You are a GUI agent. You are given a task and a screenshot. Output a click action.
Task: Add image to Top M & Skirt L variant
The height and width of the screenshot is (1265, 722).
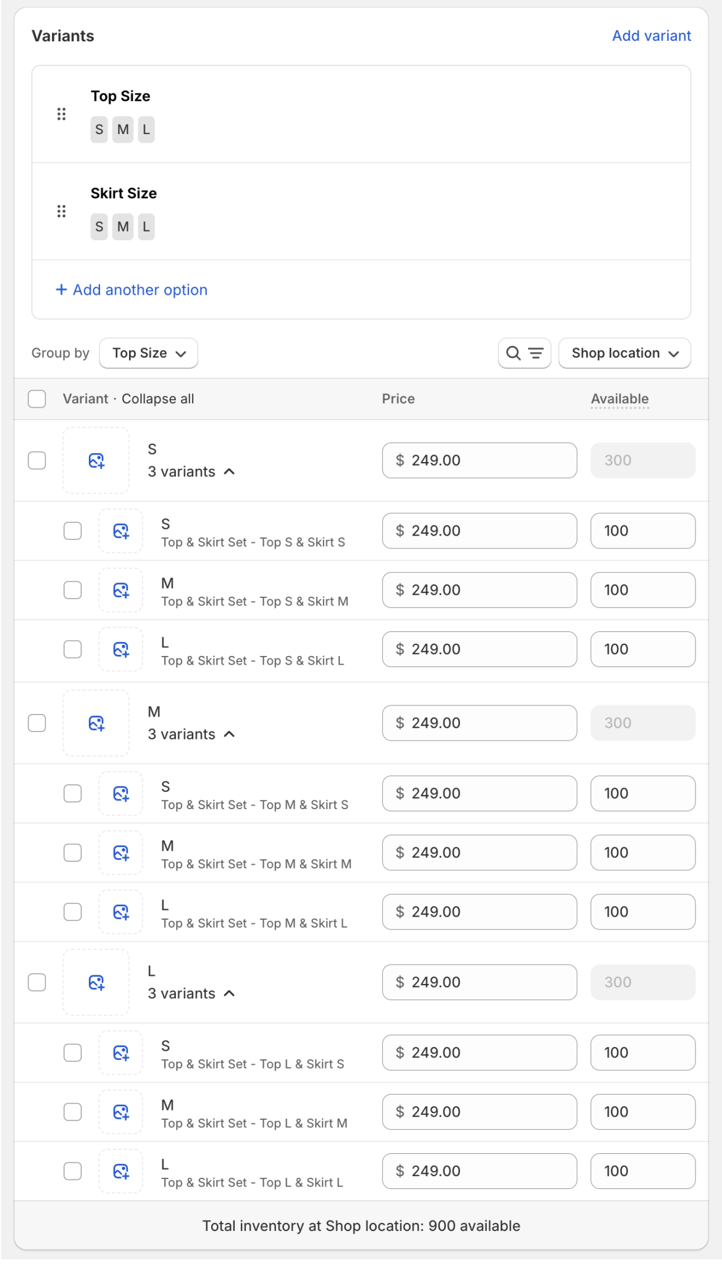pos(121,912)
